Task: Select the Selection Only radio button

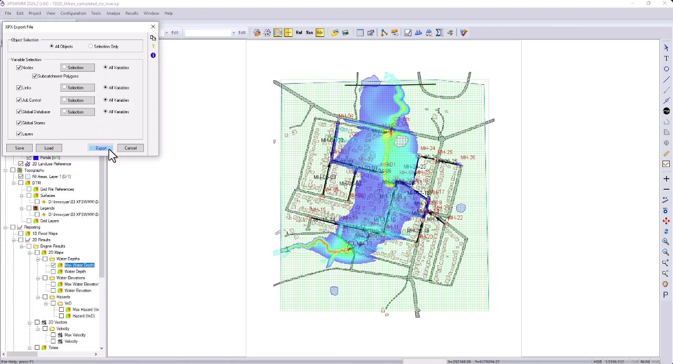Action: 91,46
